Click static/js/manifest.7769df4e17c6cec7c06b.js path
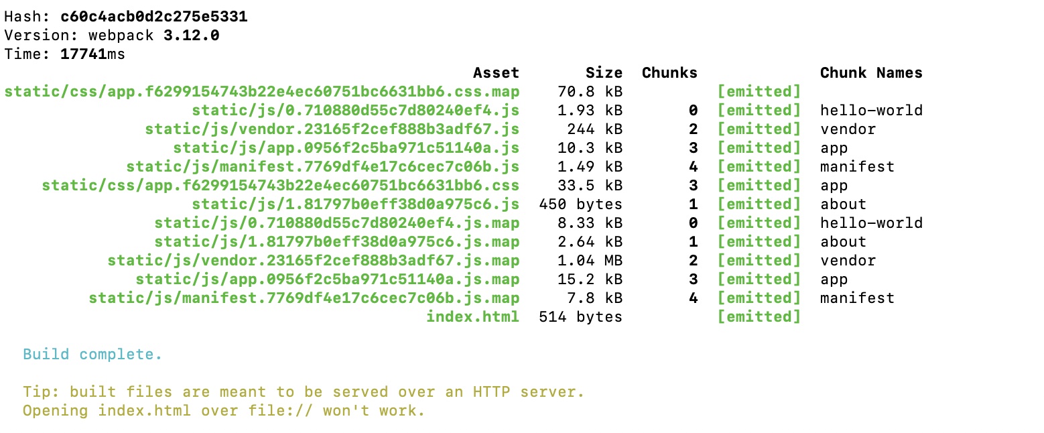Image resolution: width=1044 pixels, height=433 pixels. [323, 167]
